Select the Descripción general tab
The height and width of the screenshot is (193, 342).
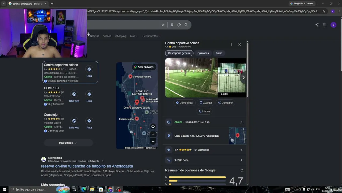[179, 53]
